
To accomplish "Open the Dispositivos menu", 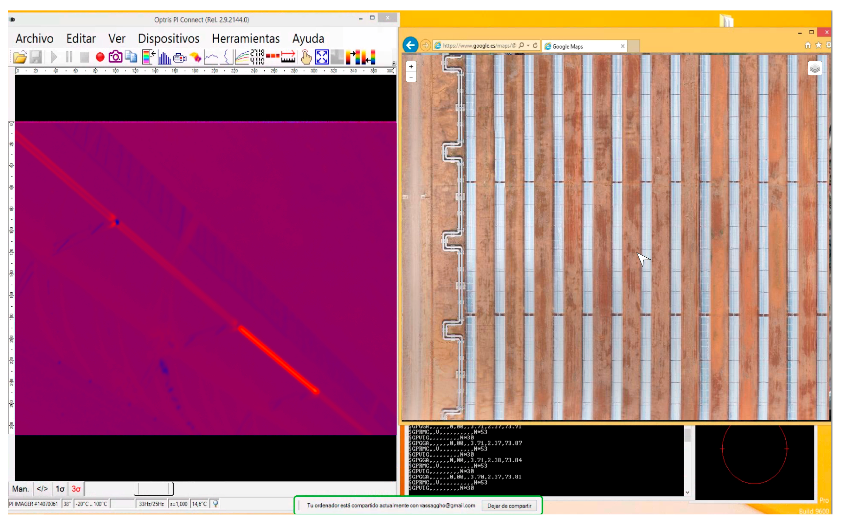I will (x=169, y=38).
